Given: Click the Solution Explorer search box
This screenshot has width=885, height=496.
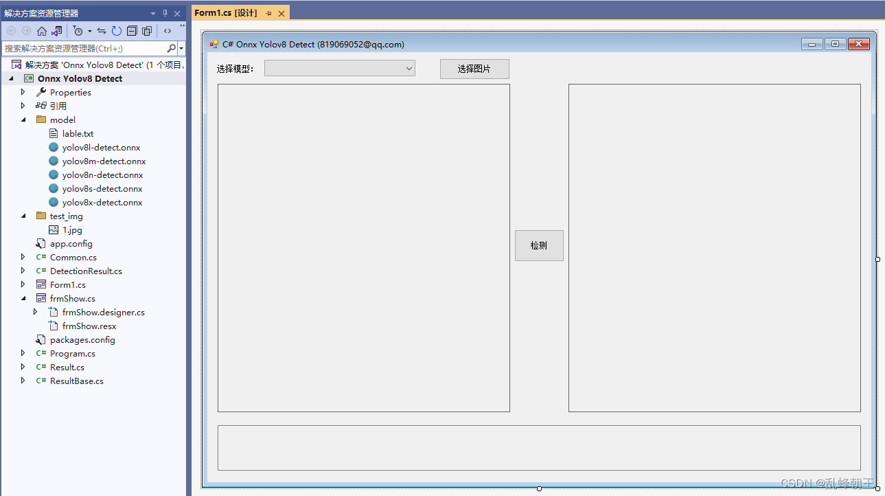Looking at the screenshot, I should pyautogui.click(x=84, y=49).
